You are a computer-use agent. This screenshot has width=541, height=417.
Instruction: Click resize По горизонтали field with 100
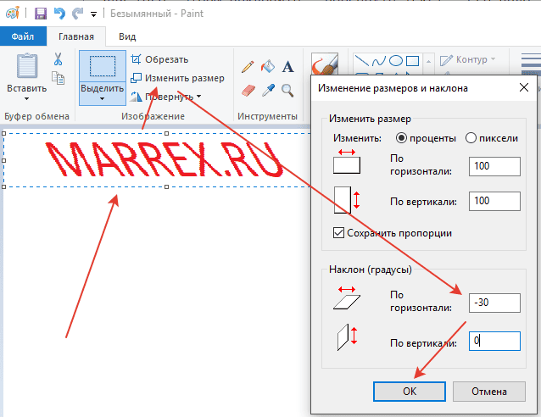(x=494, y=166)
